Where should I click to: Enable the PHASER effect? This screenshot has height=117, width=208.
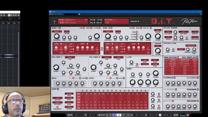click(x=198, y=90)
